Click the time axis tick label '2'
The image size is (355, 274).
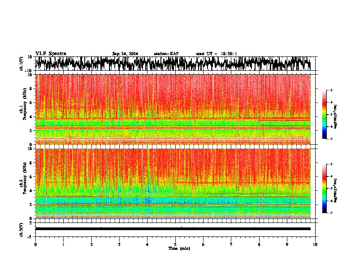(x=91, y=244)
